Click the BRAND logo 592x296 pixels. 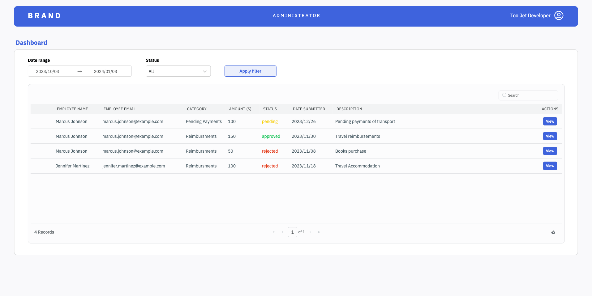pos(44,16)
